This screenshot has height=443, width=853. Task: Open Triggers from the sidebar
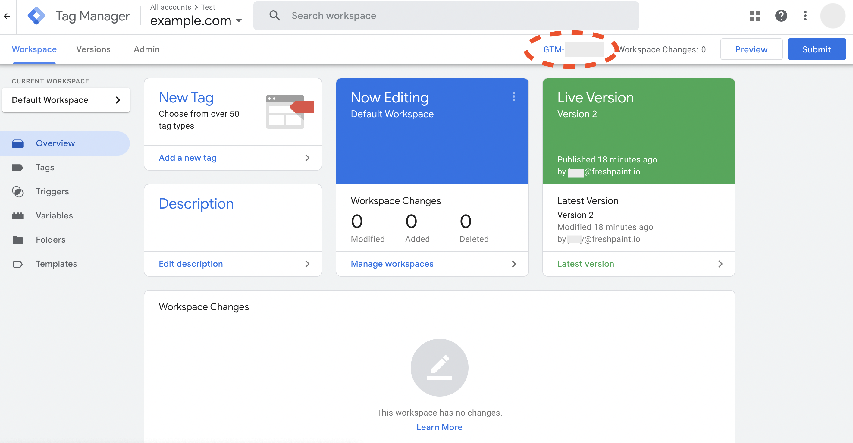point(52,192)
